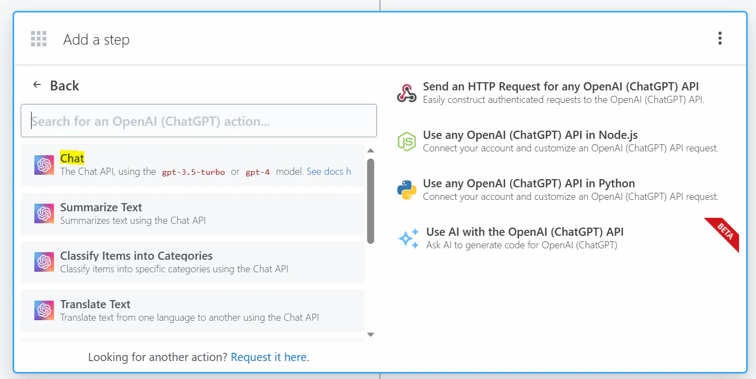This screenshot has height=379, width=756.
Task: Click the back arrow icon
Action: tap(37, 84)
